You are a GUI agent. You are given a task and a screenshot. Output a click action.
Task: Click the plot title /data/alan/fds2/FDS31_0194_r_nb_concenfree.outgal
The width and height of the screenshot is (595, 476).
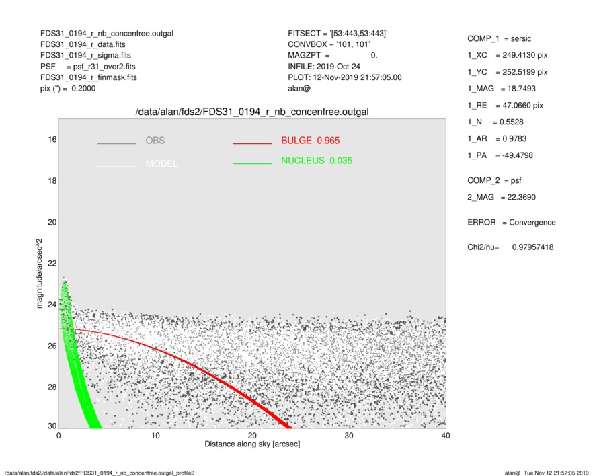coord(252,112)
